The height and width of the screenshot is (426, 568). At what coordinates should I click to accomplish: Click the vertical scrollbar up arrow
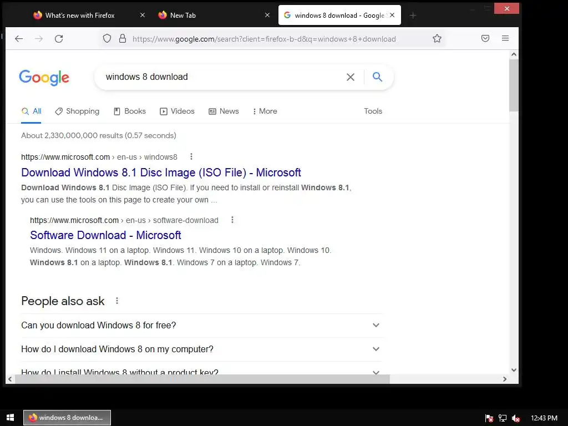click(x=514, y=55)
